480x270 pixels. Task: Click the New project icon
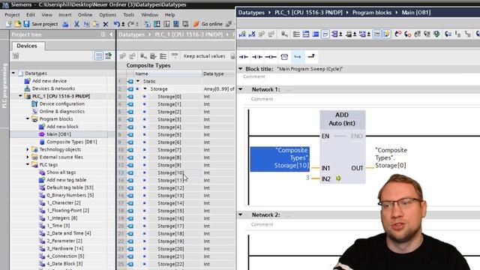point(8,24)
